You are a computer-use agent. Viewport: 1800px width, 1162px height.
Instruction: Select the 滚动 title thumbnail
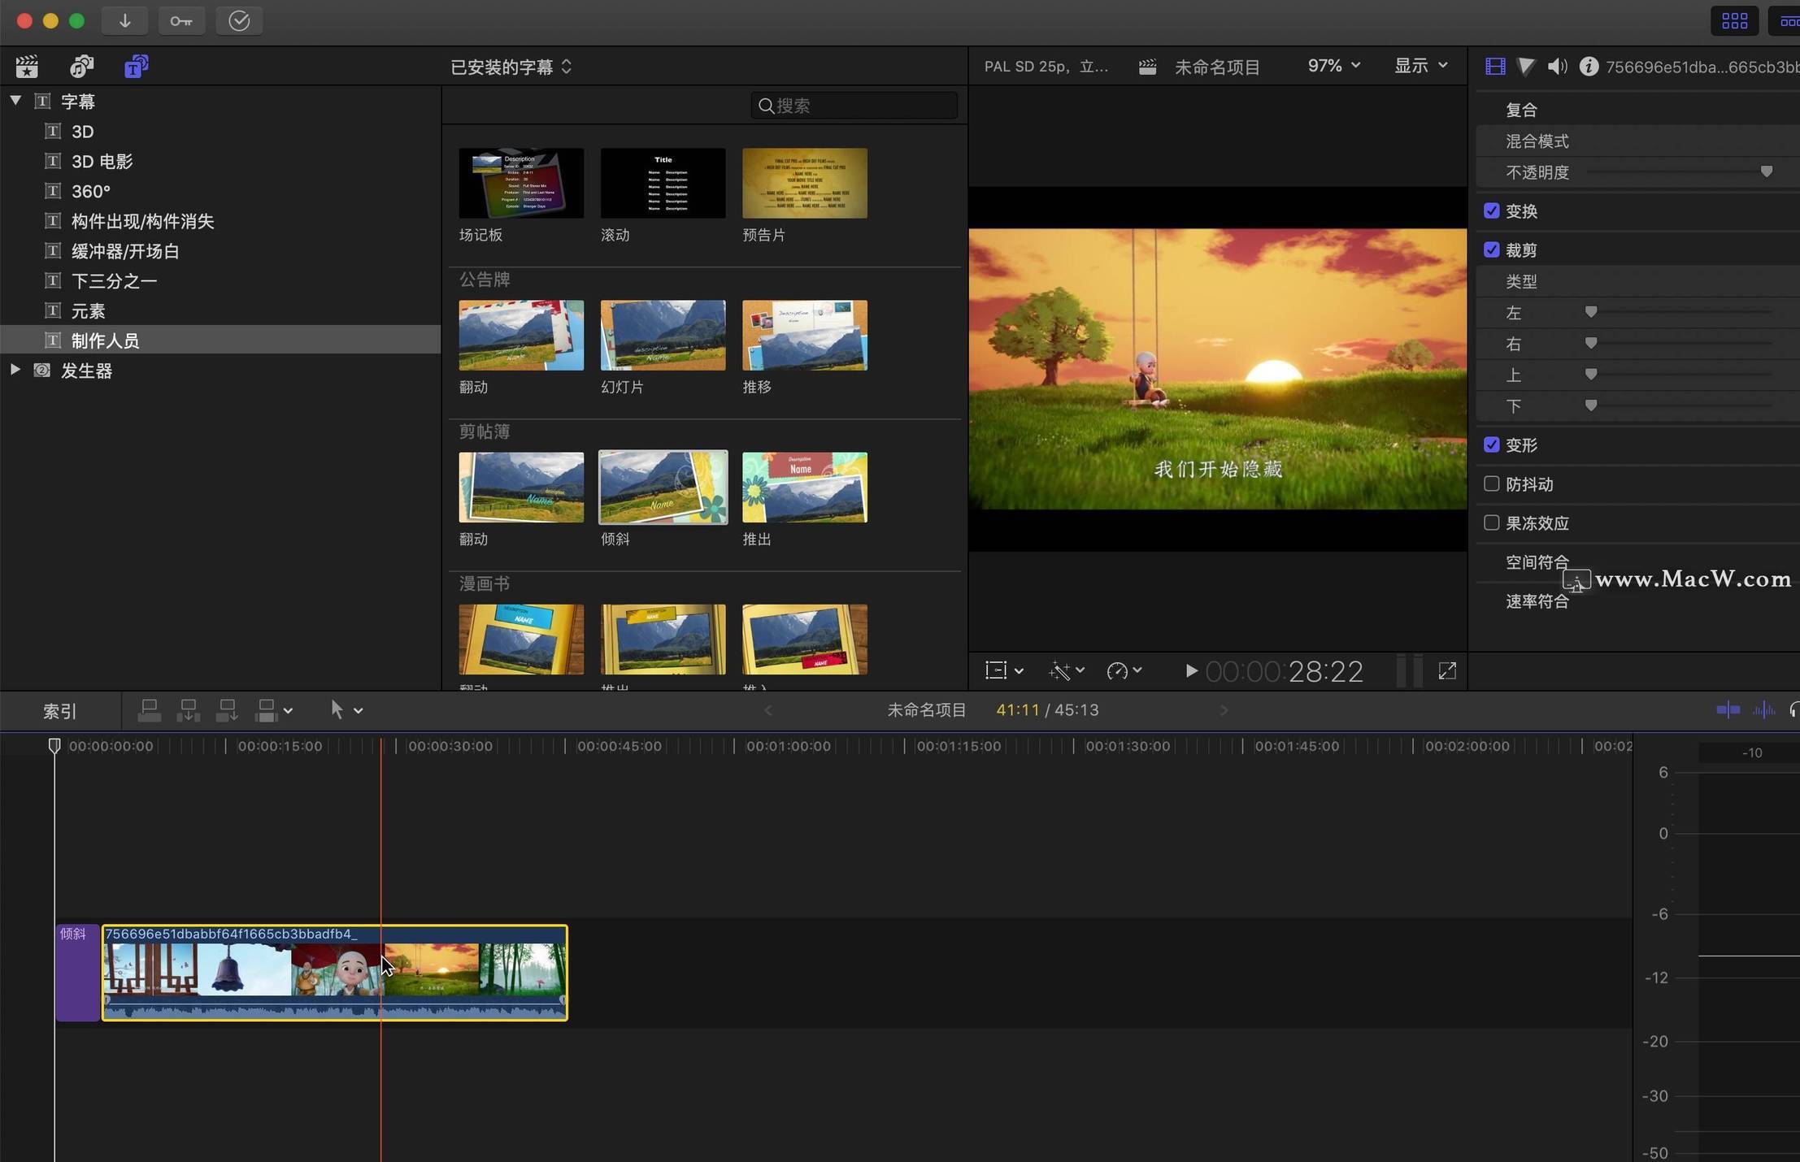[663, 184]
